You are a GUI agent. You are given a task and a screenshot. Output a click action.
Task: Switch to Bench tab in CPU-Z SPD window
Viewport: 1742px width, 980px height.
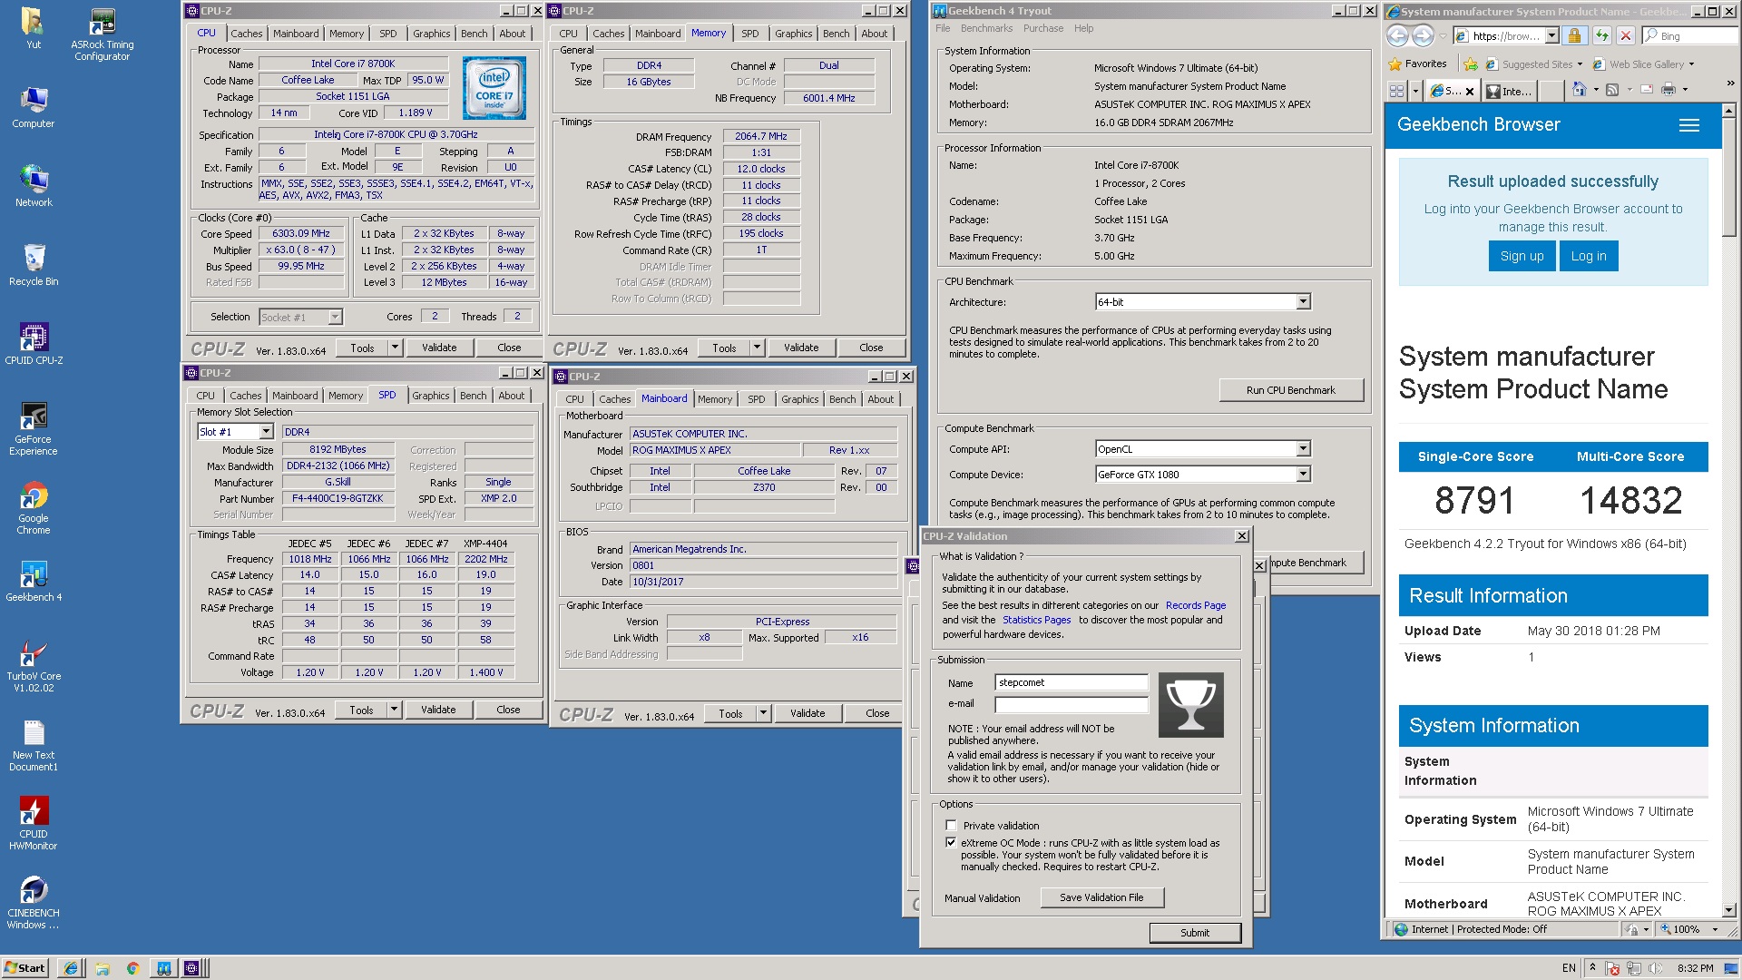pos(473,396)
